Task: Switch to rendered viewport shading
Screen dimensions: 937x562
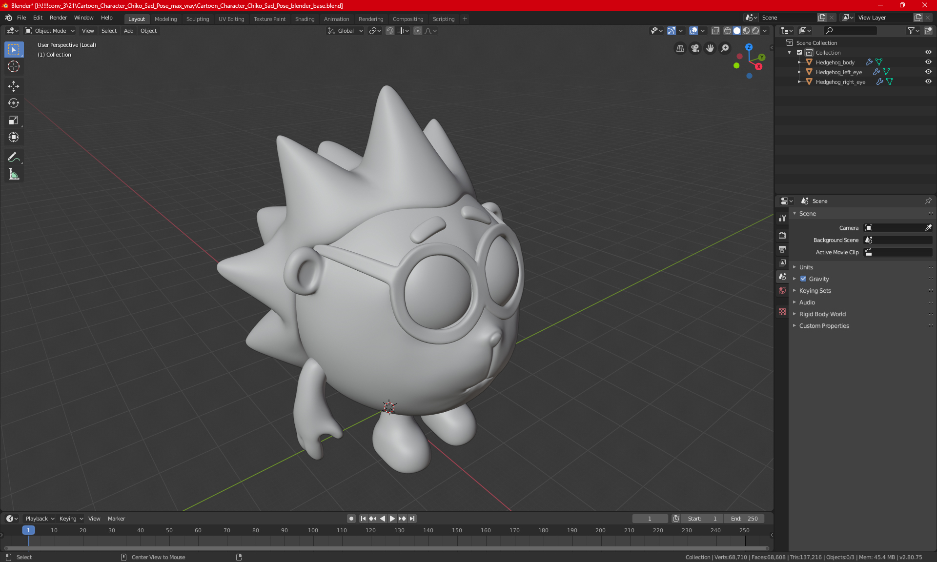Action: point(755,31)
